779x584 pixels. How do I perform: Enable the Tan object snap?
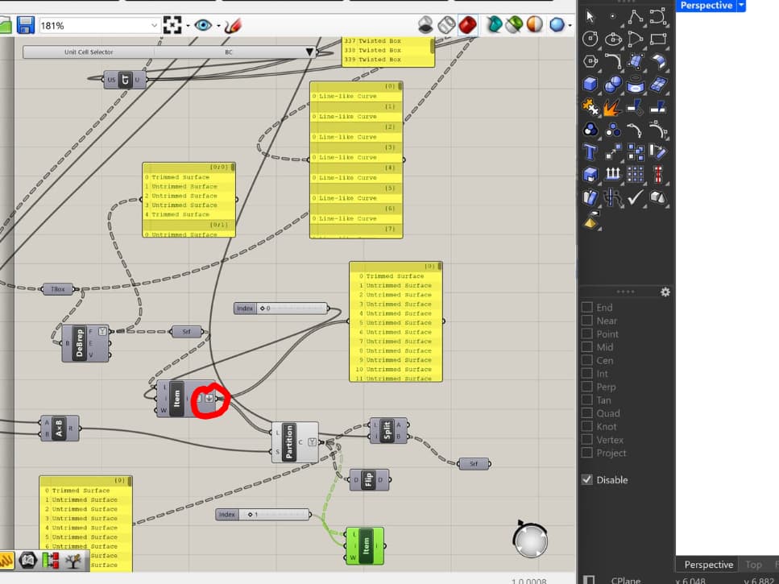coord(587,400)
